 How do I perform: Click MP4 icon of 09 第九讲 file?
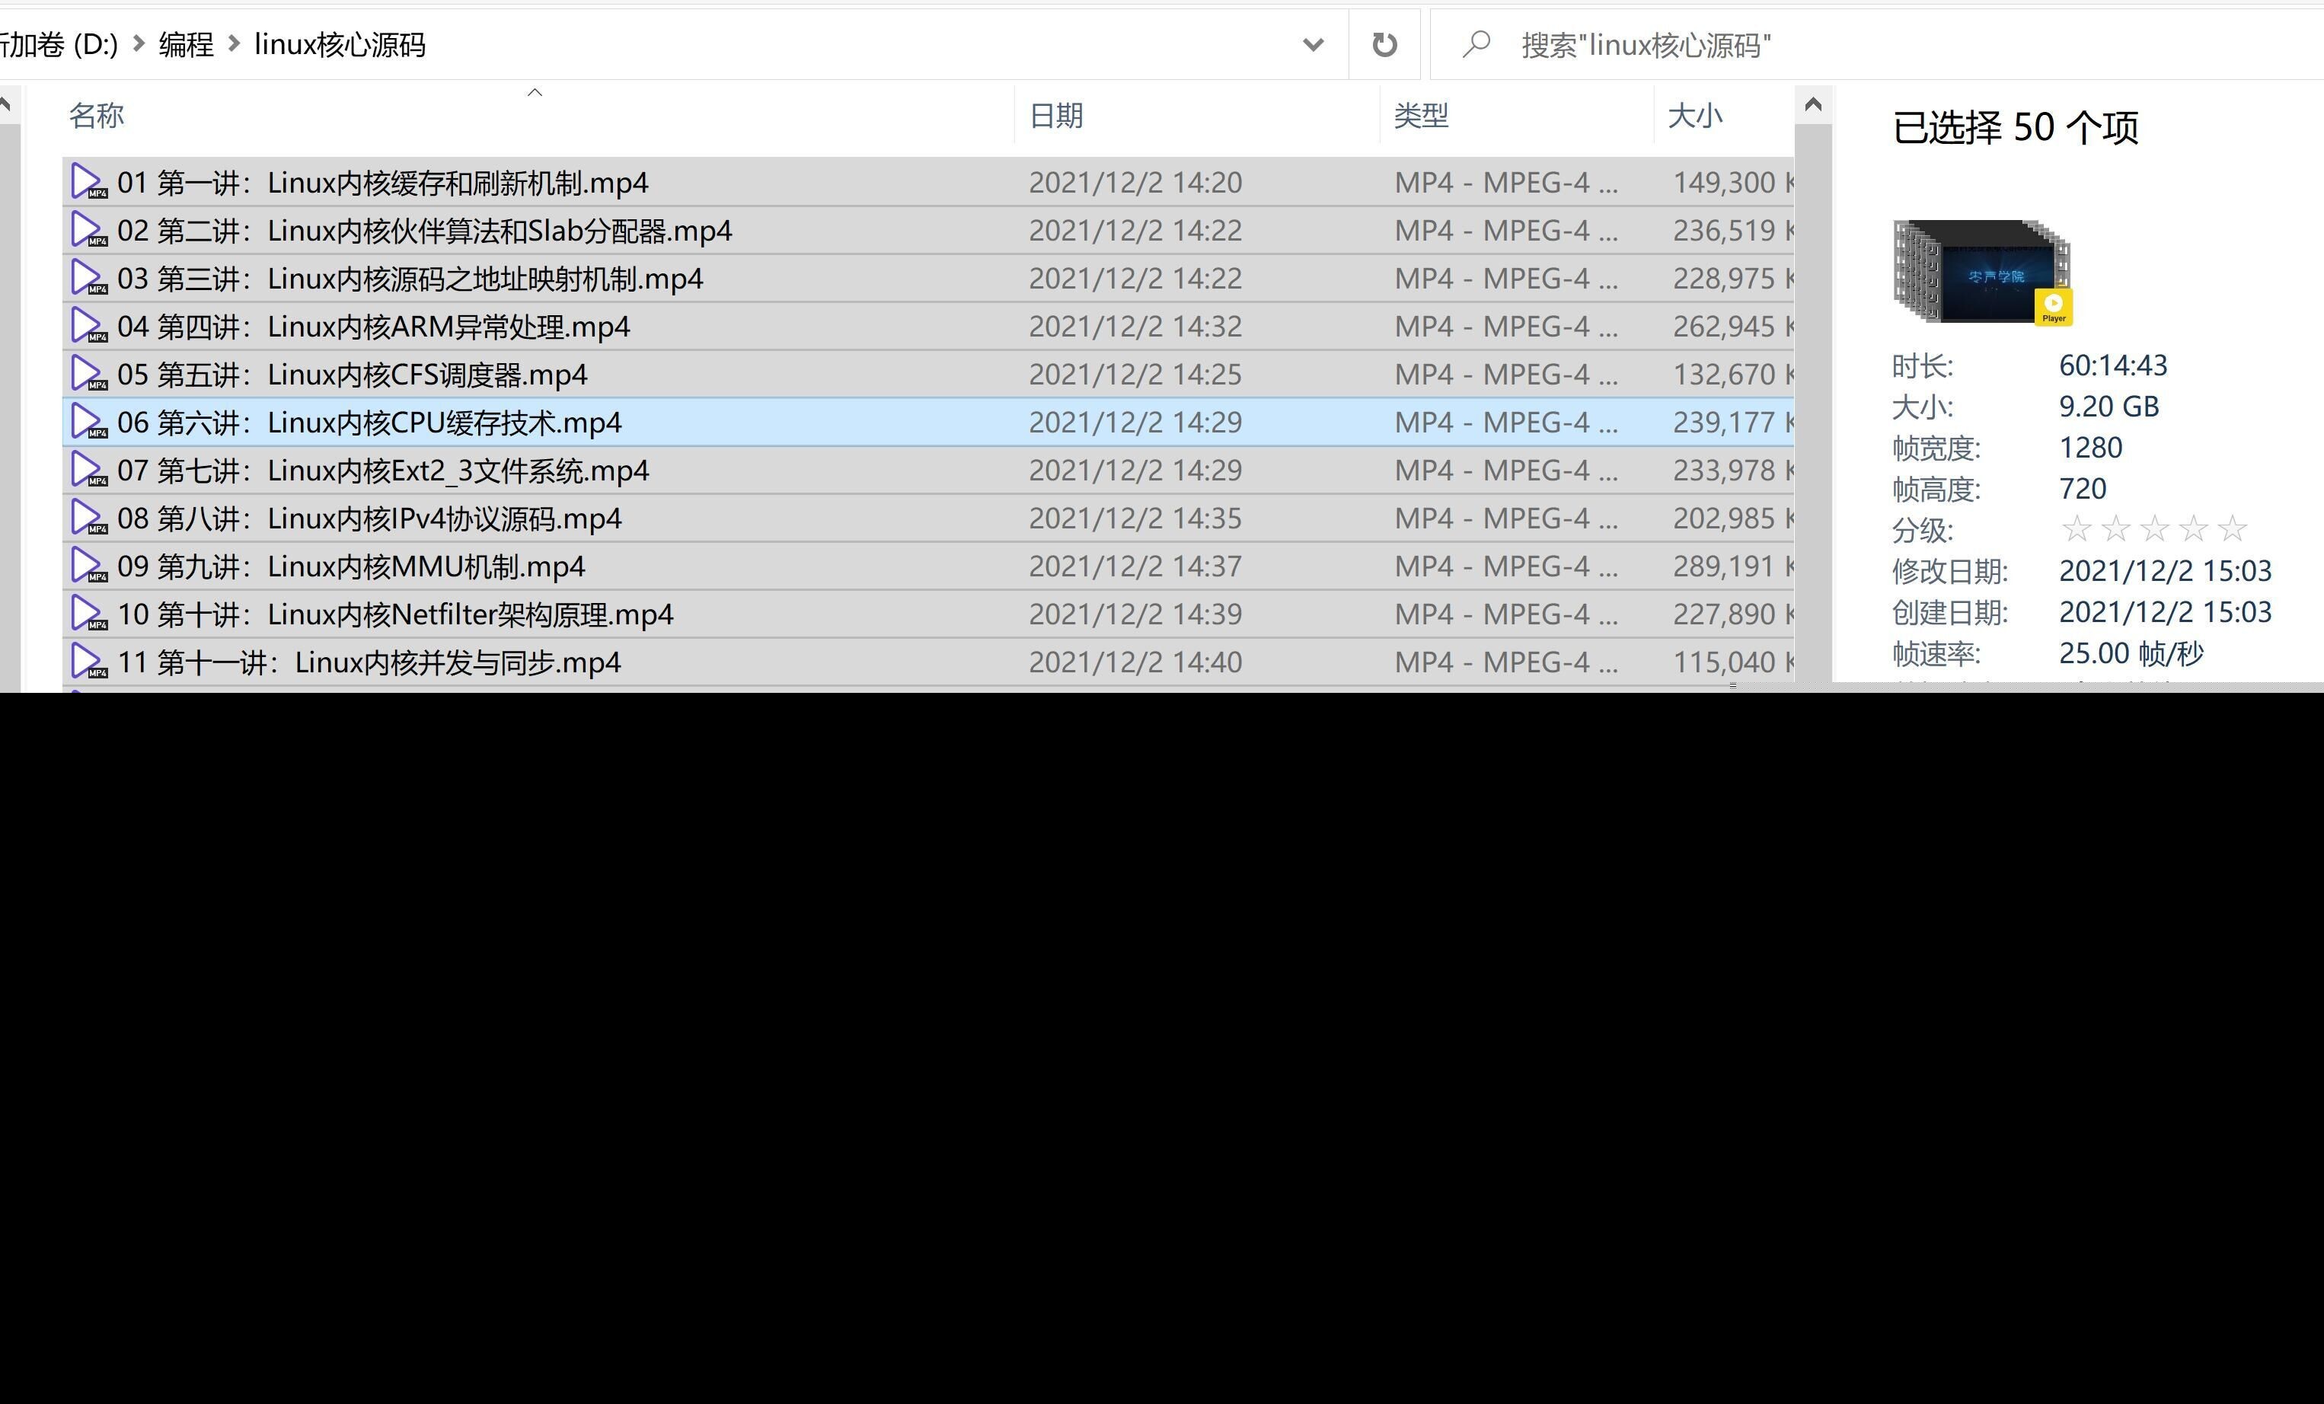[88, 566]
